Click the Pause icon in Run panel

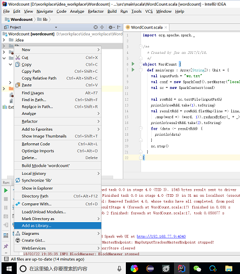point(6,207)
